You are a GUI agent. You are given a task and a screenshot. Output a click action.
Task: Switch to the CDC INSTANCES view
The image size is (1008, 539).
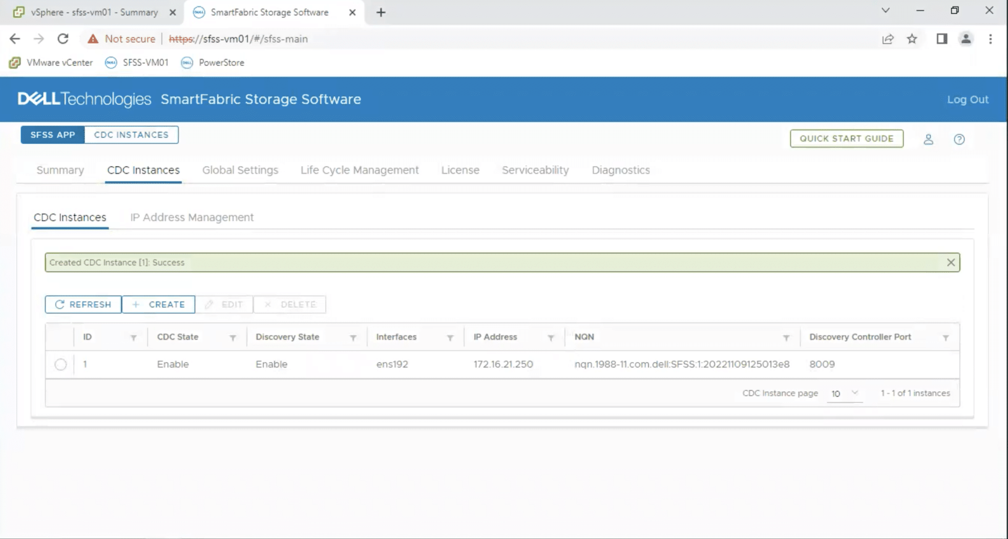(131, 135)
